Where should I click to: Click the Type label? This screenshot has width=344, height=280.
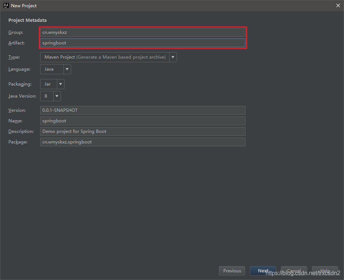(14, 57)
